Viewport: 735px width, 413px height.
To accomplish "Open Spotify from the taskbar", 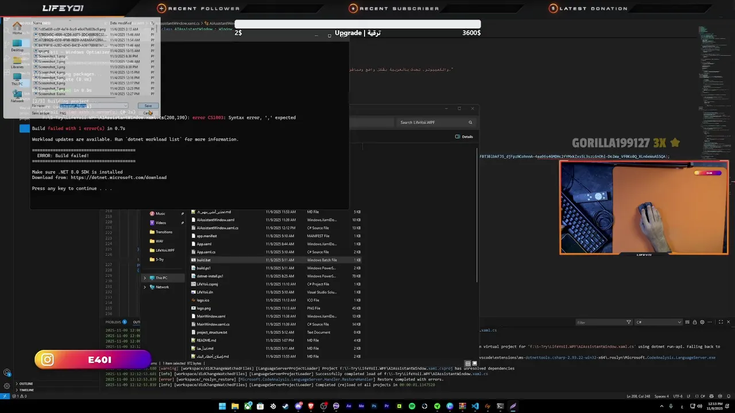I will click(412, 406).
